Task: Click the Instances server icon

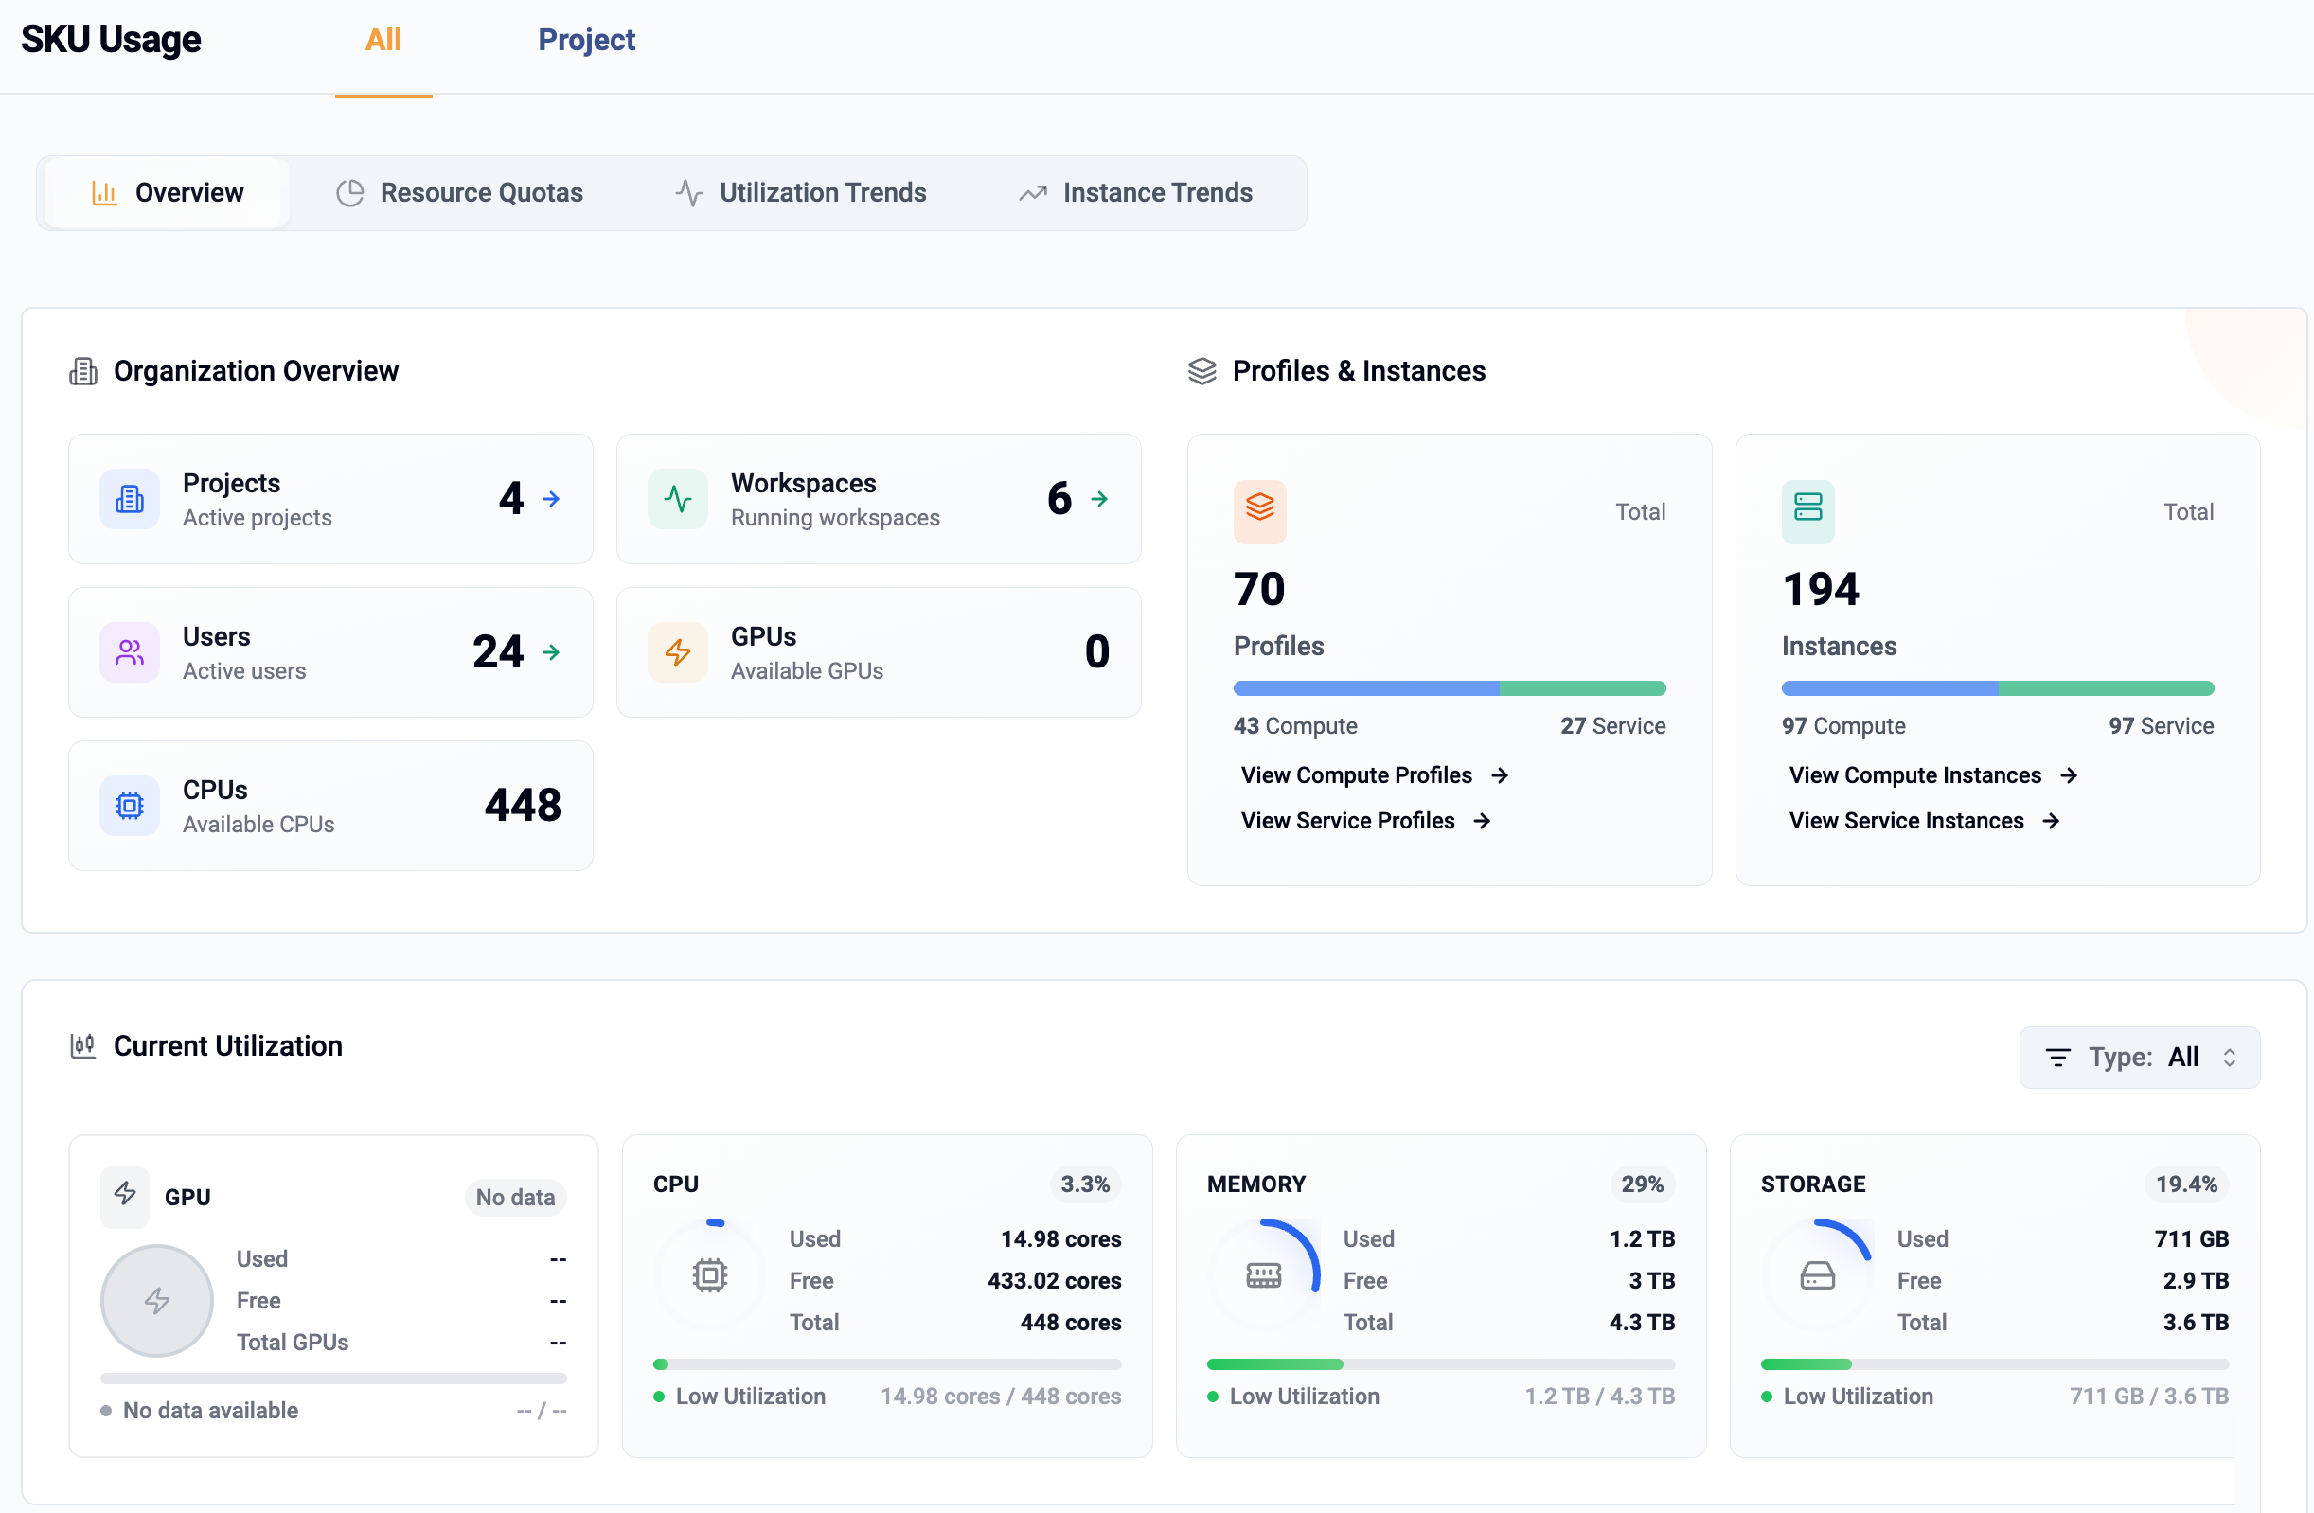Action: tap(1807, 510)
